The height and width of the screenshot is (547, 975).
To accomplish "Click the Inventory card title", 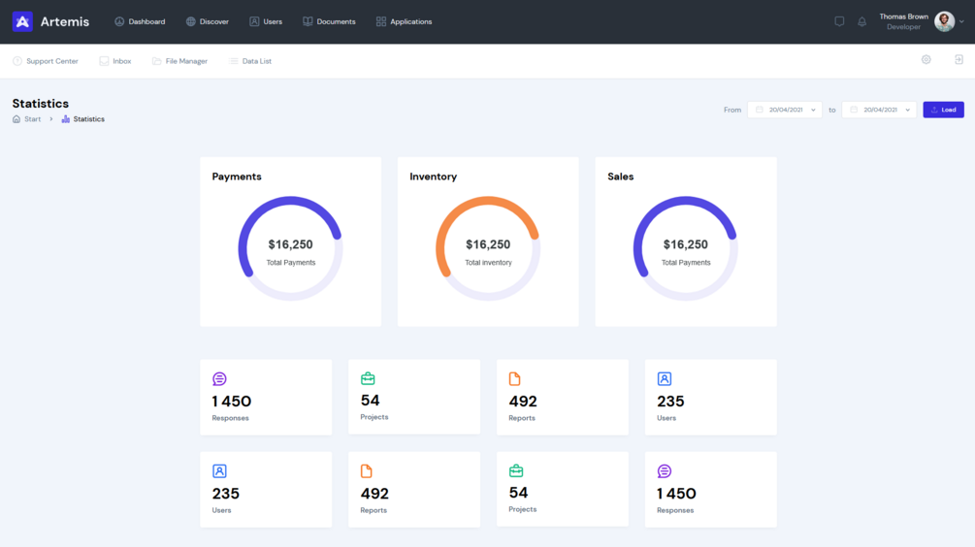I will point(434,177).
